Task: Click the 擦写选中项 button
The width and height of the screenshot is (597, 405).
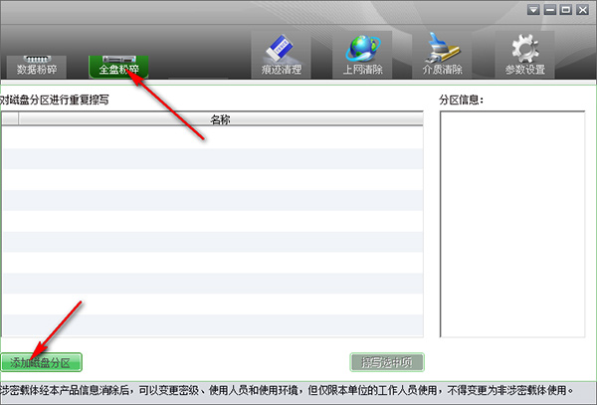Action: pyautogui.click(x=387, y=363)
